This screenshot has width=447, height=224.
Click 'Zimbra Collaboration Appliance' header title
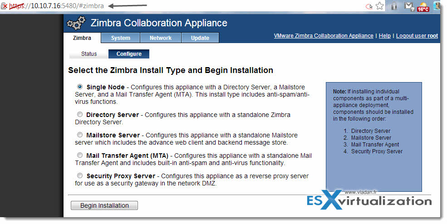(x=159, y=23)
